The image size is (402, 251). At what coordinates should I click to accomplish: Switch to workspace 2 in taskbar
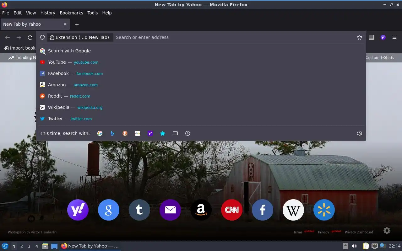coord(22,246)
